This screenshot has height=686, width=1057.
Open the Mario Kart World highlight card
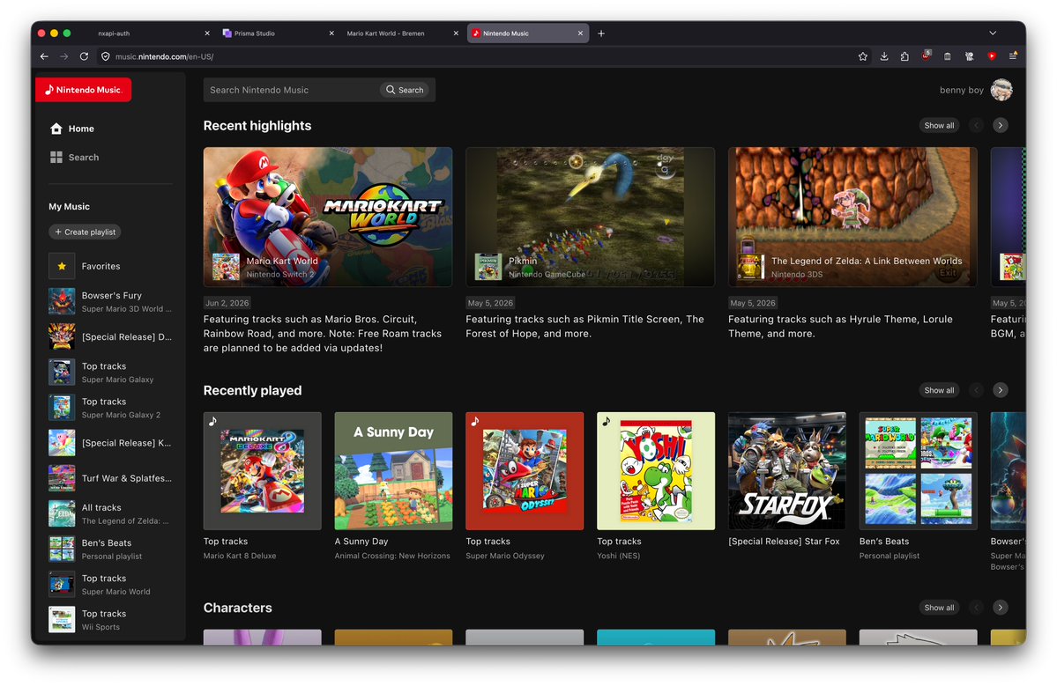(328, 217)
